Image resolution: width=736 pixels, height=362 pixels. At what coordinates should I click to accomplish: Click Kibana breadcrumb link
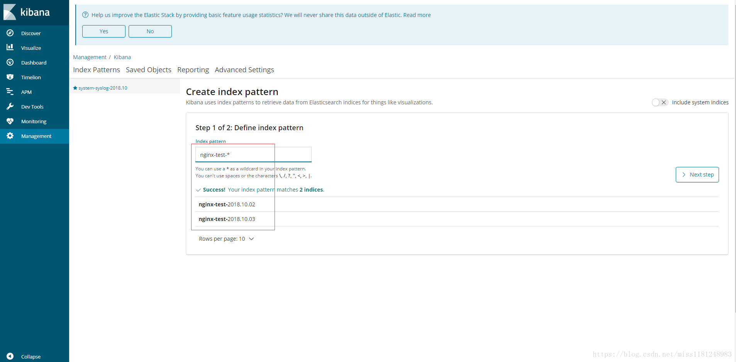point(122,57)
